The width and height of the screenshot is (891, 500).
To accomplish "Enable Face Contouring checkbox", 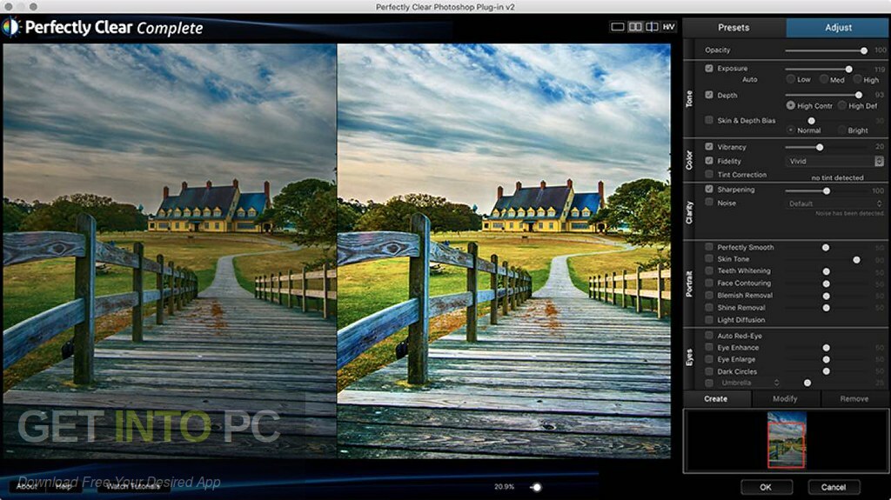I will [x=709, y=283].
